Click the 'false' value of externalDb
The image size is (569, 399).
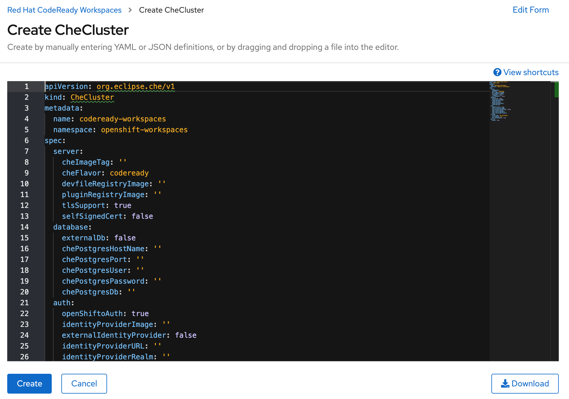point(125,238)
